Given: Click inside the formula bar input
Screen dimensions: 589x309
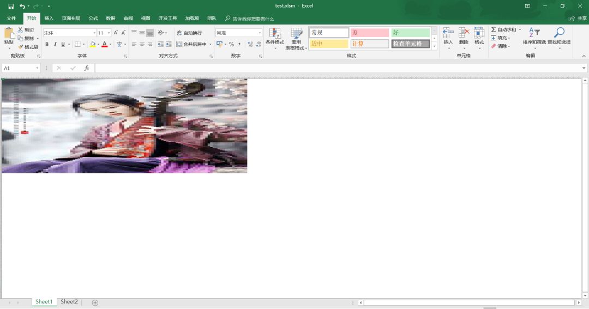Looking at the screenshot, I should point(338,68).
